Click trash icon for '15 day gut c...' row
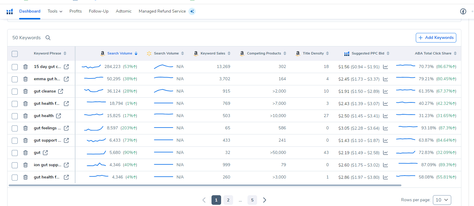 25,67
